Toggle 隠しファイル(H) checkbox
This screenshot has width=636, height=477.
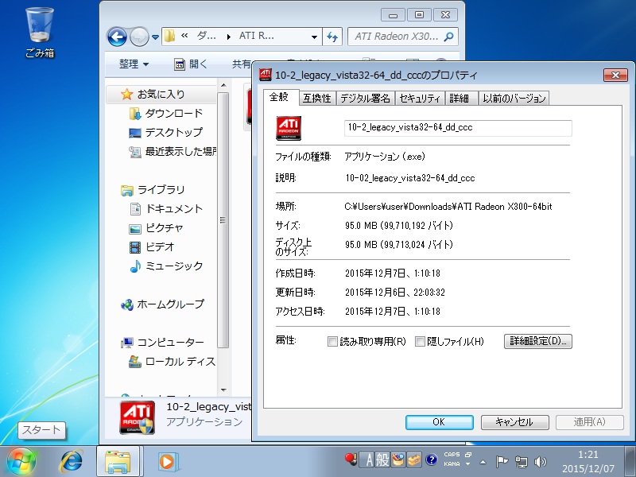420,342
